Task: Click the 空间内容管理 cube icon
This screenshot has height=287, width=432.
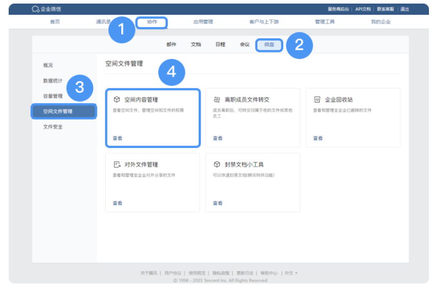Action: (117, 100)
